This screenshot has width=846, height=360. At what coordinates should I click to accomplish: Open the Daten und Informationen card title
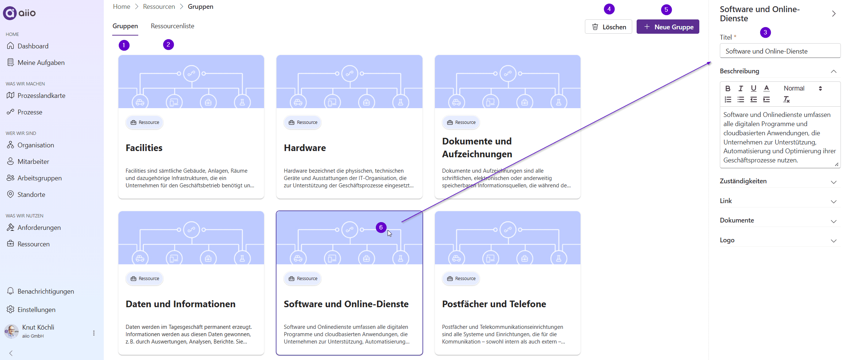(180, 304)
